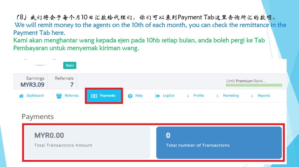Click the LogOut arrow icon

(x=157, y=96)
